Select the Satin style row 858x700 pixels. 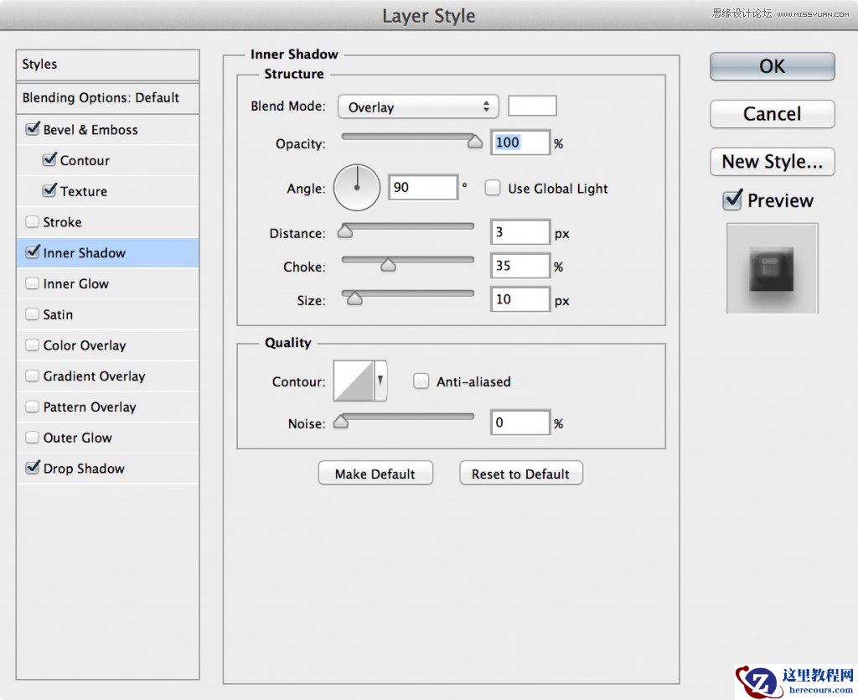[x=108, y=314]
